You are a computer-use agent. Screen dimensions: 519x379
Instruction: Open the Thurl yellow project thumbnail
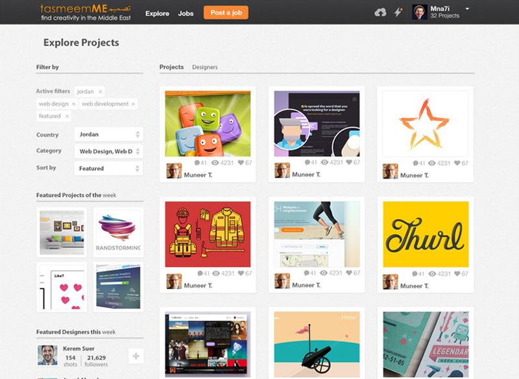[425, 234]
